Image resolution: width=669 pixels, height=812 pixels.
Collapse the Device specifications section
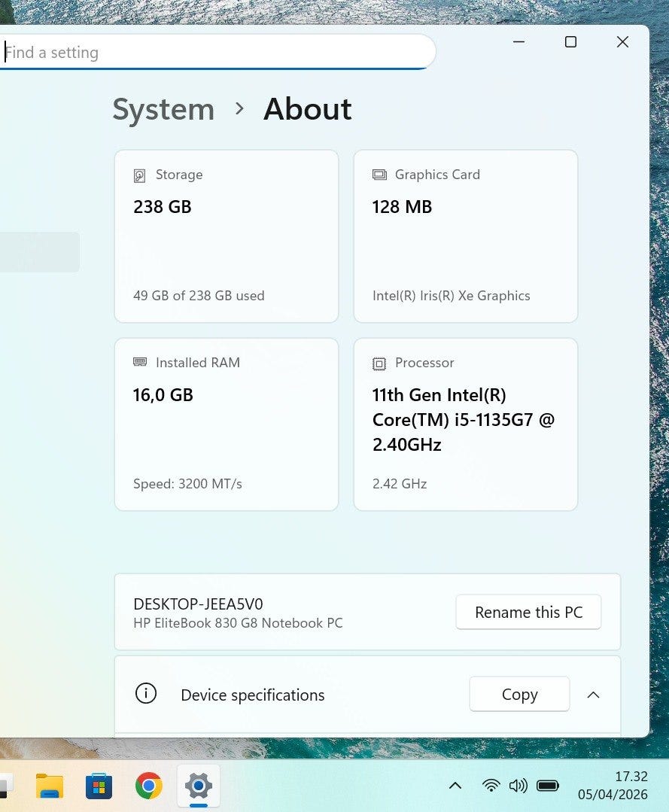[593, 695]
